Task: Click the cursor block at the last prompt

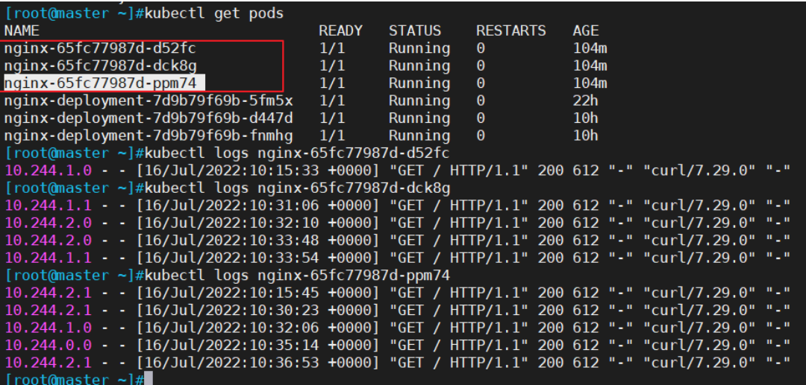Action: coord(149,379)
